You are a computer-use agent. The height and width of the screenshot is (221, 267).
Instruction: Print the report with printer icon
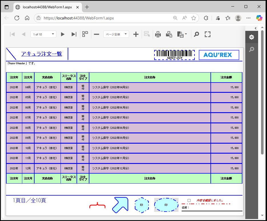(158, 34)
